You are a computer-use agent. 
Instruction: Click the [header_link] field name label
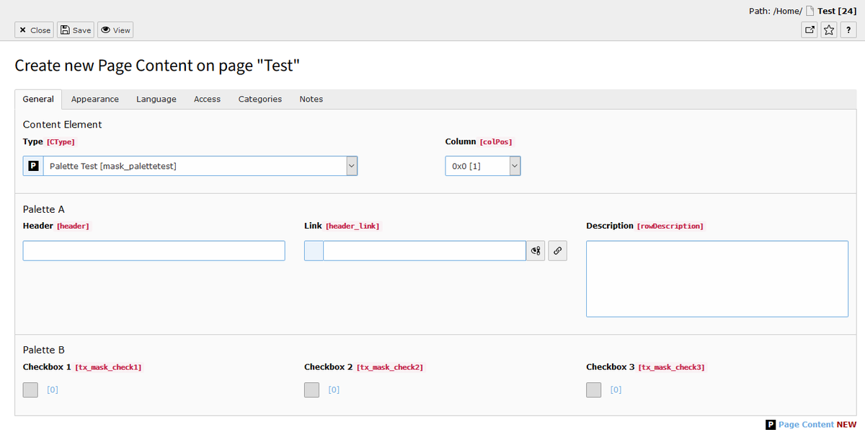352,226
